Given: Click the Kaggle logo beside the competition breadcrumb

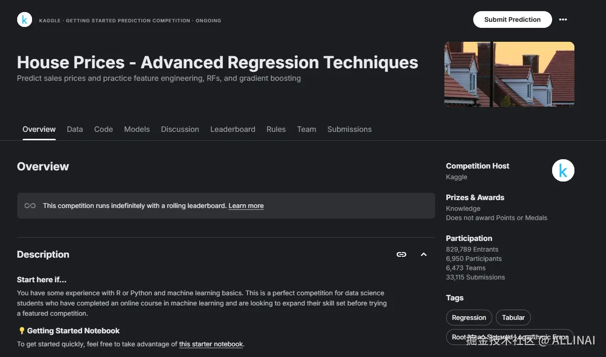Looking at the screenshot, I should (25, 19).
